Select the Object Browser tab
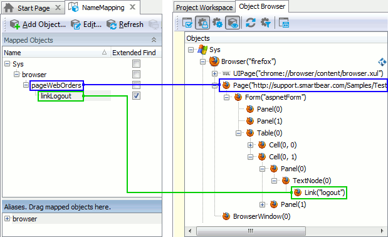388x237 pixels. (x=262, y=6)
